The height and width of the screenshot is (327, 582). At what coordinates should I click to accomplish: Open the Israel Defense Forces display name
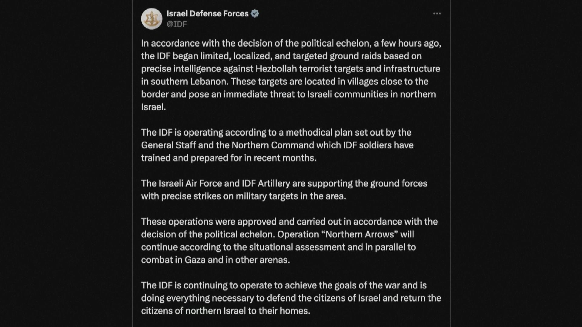point(207,14)
